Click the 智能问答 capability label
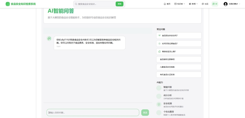Image resolution: width=245 pixels, height=118 pixels. tap(168, 87)
